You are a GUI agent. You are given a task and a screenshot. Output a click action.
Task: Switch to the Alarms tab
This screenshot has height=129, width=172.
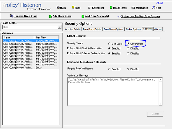pos(158,29)
